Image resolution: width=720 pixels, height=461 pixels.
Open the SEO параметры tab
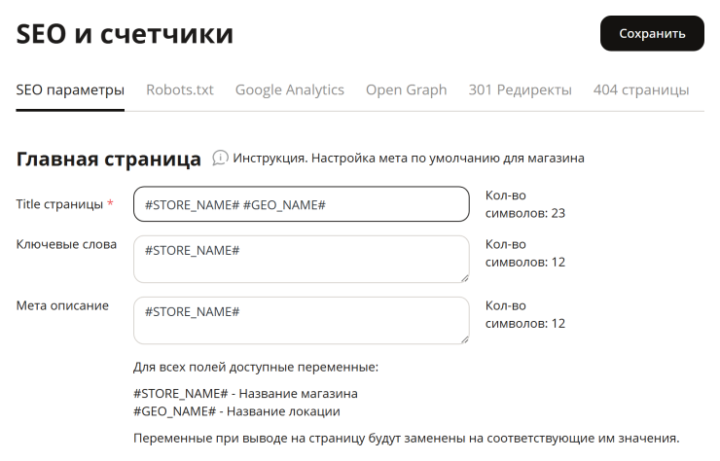coord(70,90)
